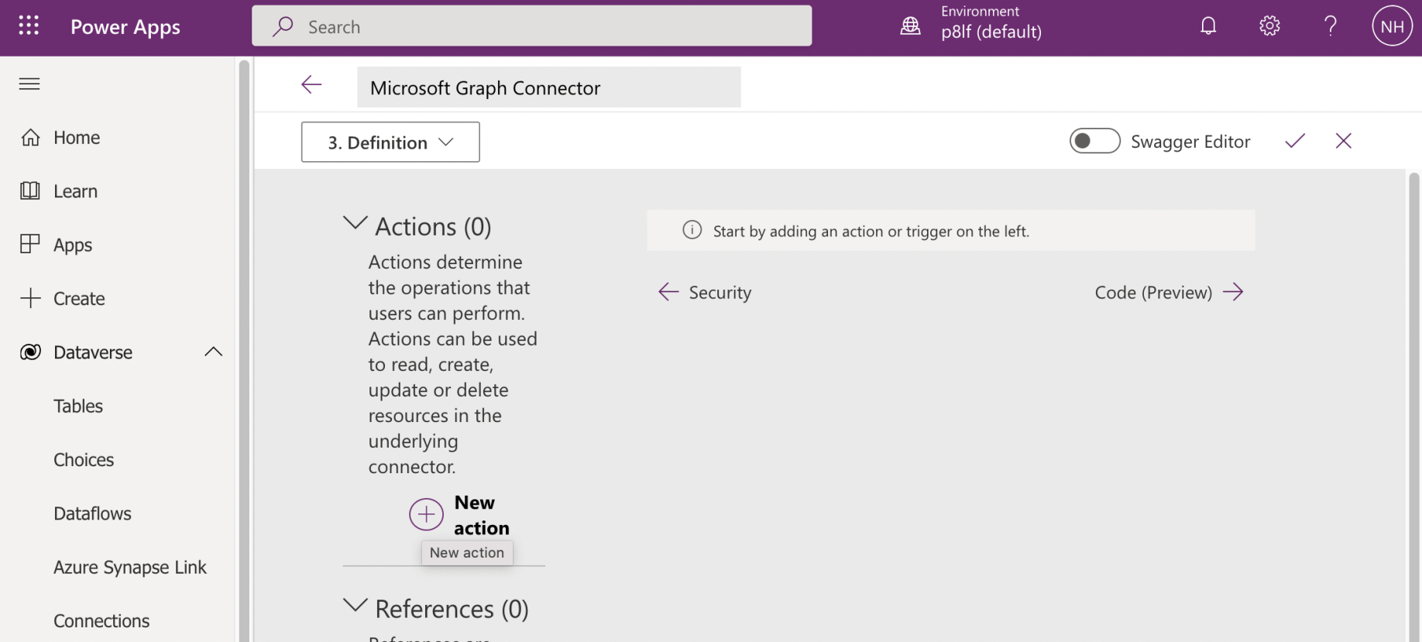Open Apps from the left navigation
The image size is (1422, 642).
(73, 245)
